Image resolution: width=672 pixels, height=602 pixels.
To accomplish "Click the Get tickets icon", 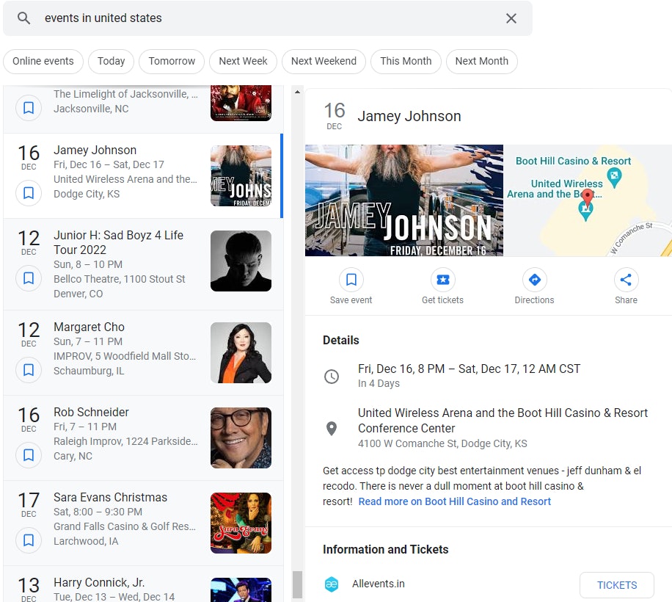I will point(442,280).
